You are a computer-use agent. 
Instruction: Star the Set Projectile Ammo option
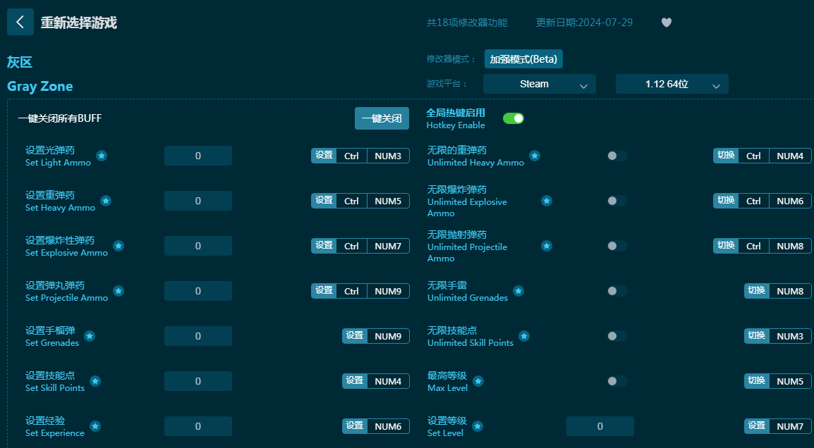click(119, 291)
